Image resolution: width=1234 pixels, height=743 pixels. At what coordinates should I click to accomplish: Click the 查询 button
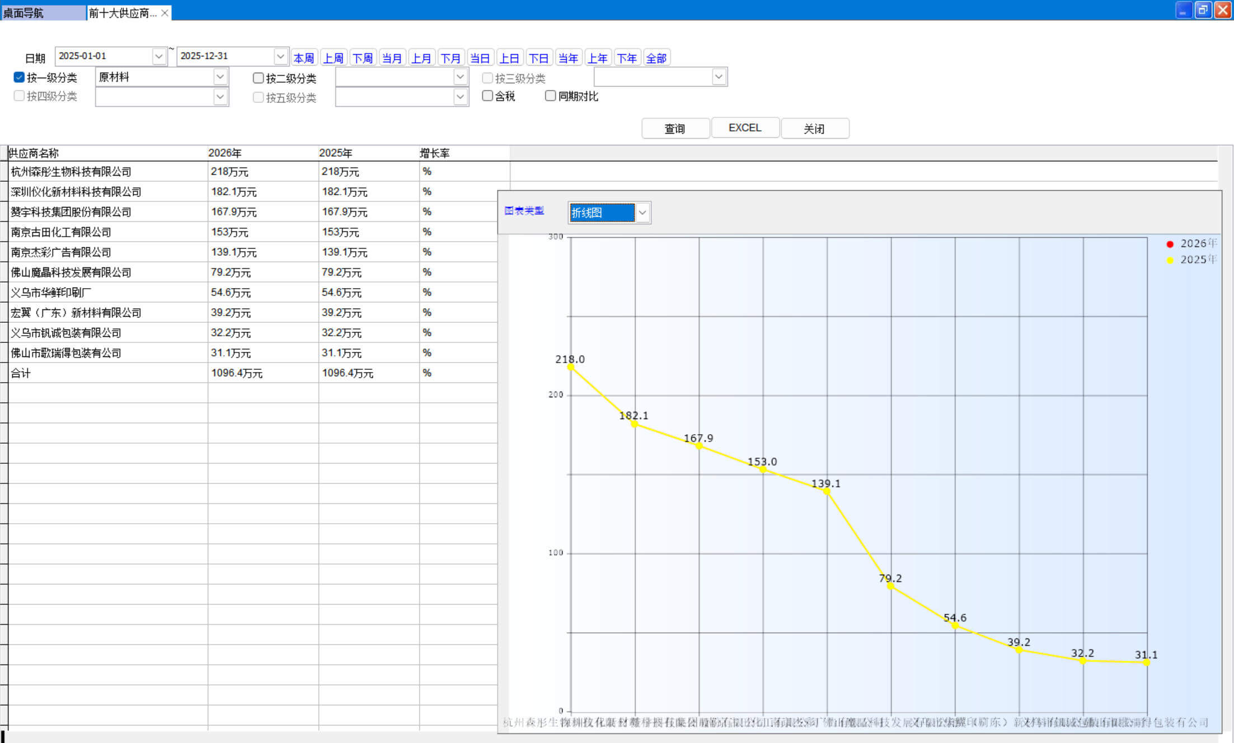tap(675, 129)
